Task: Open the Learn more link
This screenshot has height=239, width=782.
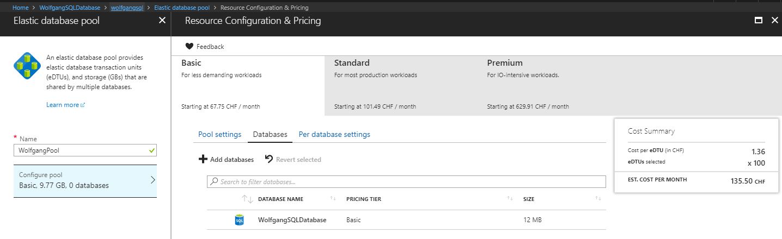Action: [x=63, y=105]
